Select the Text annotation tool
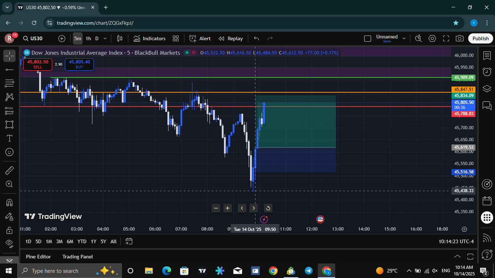Image resolution: width=495 pixels, height=278 pixels. (x=10, y=138)
